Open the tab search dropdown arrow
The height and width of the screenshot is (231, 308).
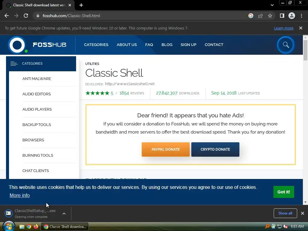tap(272, 5)
